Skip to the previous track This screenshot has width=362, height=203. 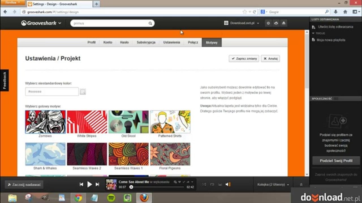pyautogui.click(x=81, y=184)
